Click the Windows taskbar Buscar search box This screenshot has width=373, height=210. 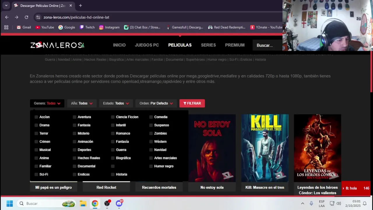47,203
